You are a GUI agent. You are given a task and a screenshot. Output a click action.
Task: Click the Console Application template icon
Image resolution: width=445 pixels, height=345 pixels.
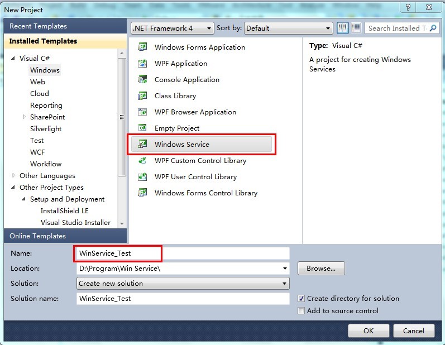pyautogui.click(x=142, y=79)
